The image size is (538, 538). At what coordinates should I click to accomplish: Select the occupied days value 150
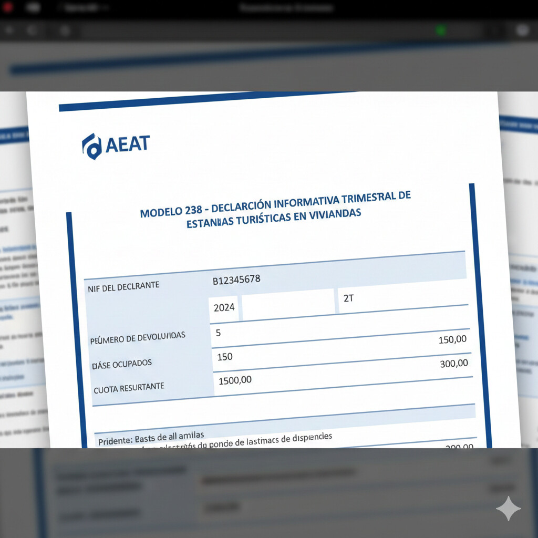click(225, 357)
